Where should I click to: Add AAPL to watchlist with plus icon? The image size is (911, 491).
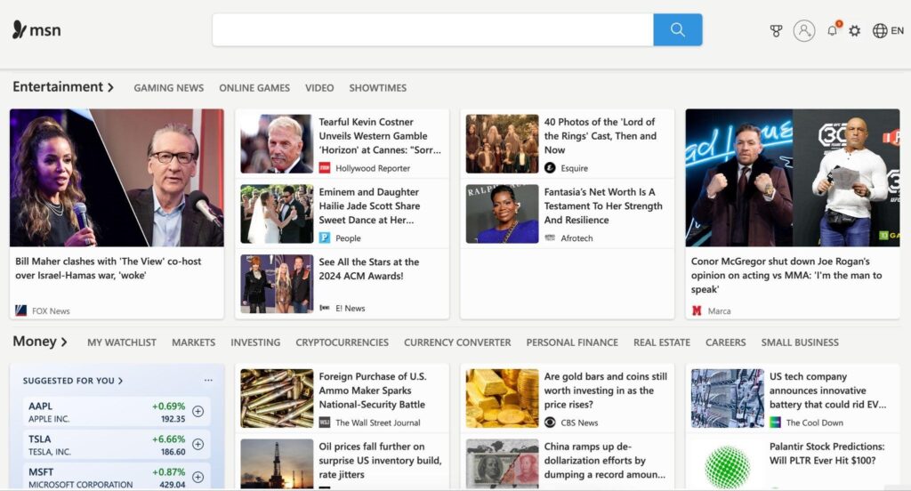(198, 412)
